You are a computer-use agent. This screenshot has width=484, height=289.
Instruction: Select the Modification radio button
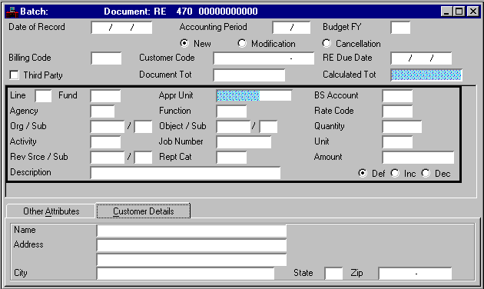(242, 43)
